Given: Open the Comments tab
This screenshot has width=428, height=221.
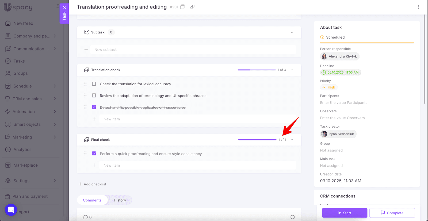Looking at the screenshot, I should (92, 200).
